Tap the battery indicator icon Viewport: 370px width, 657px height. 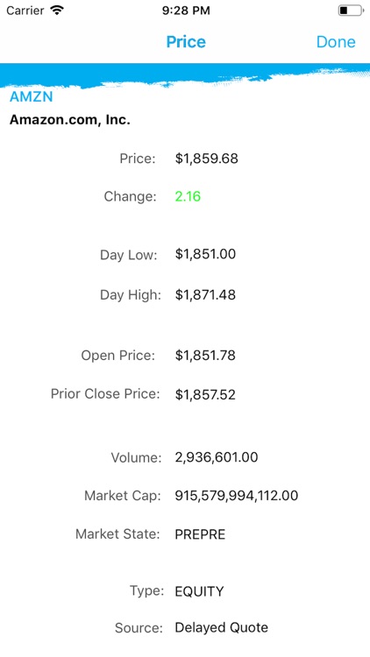[351, 11]
